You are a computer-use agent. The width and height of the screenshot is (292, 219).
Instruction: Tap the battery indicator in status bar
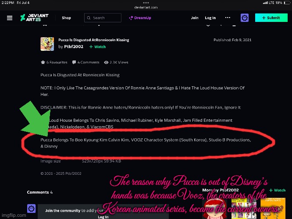(x=287, y=3)
